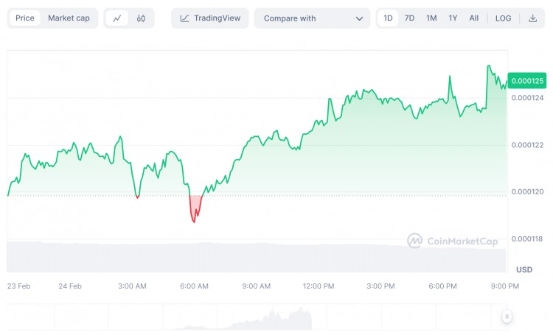Viewport: 553px width, 332px height.
Task: Select the All time range
Action: 473,18
